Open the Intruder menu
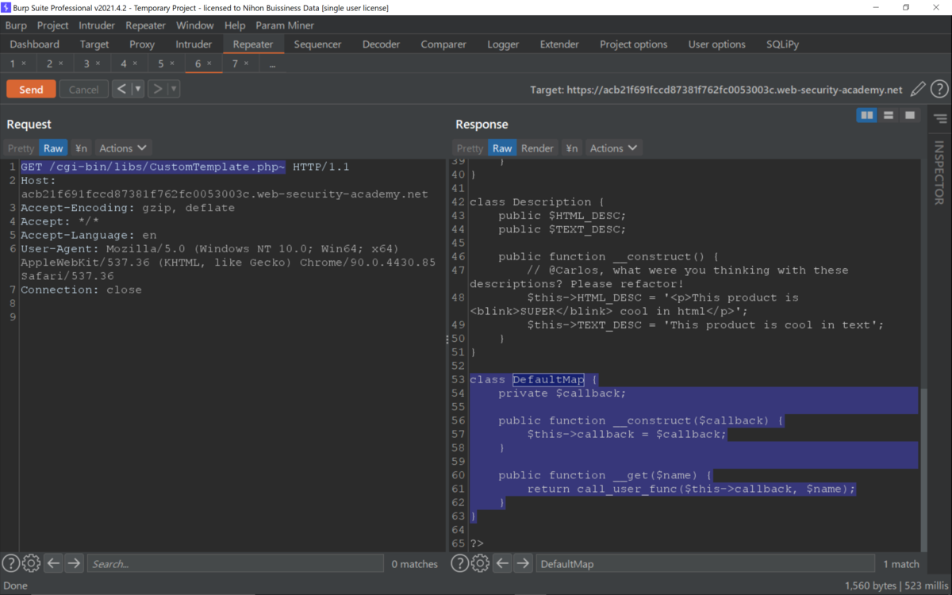Image resolution: width=952 pixels, height=595 pixels. tap(97, 25)
